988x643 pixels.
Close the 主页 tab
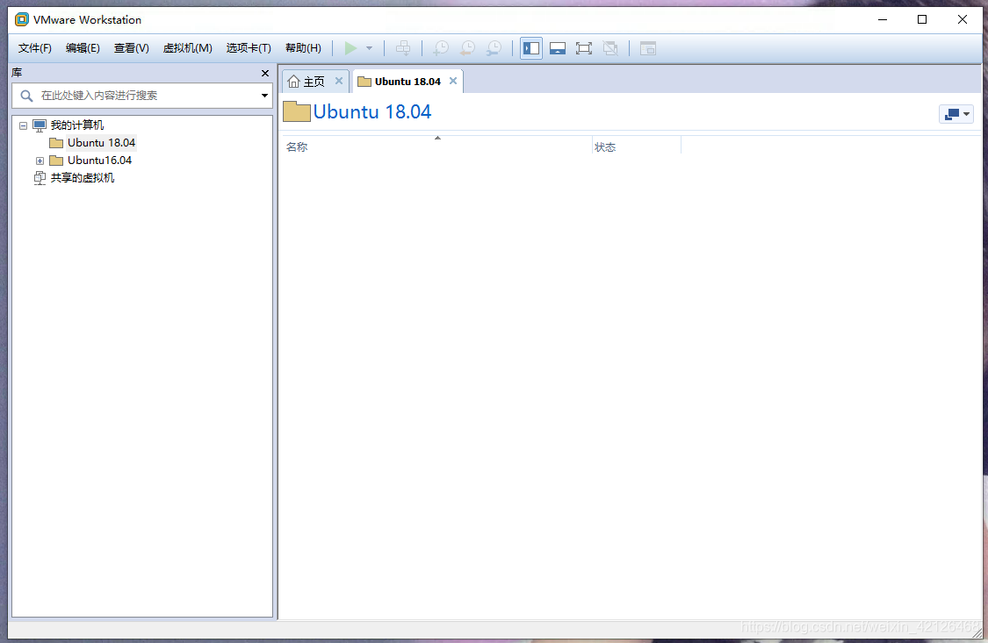[339, 81]
